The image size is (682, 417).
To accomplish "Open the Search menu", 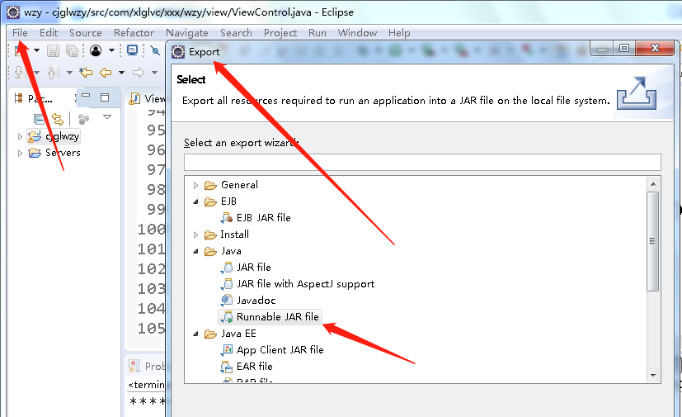I will (236, 33).
